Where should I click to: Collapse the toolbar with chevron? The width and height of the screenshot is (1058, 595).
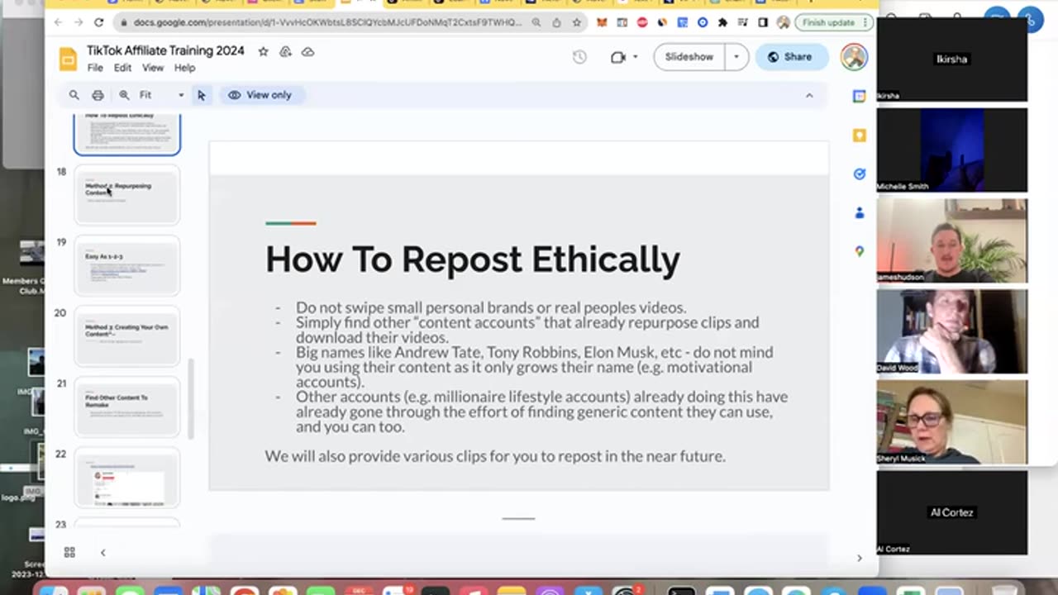tap(809, 96)
